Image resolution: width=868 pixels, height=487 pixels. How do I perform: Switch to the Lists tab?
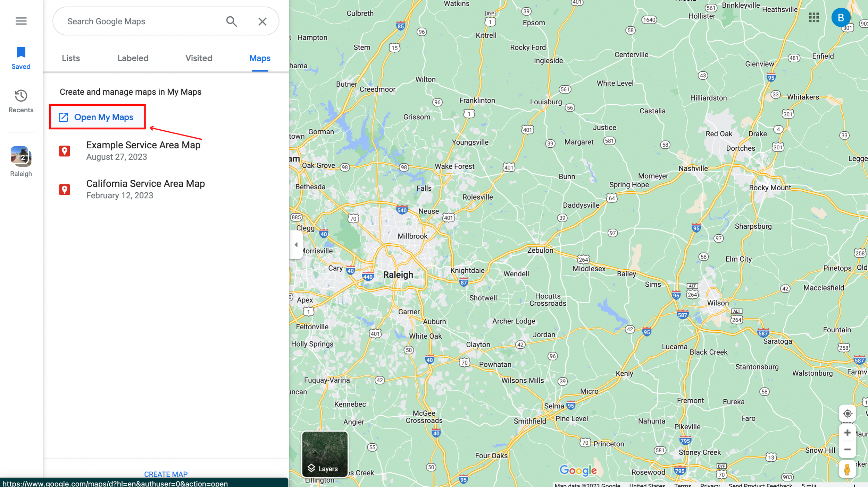click(x=71, y=58)
